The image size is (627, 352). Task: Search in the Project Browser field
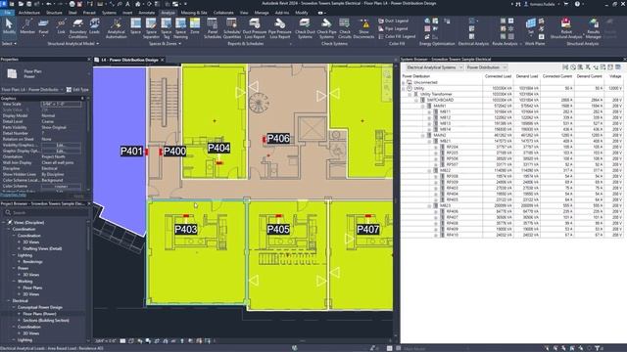click(x=47, y=213)
